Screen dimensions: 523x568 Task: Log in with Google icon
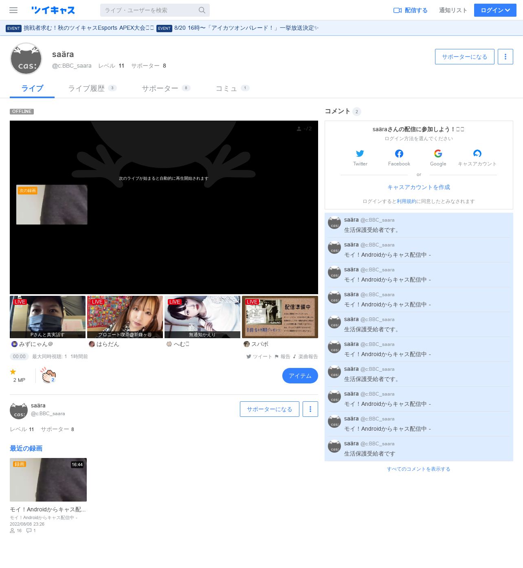[438, 154]
